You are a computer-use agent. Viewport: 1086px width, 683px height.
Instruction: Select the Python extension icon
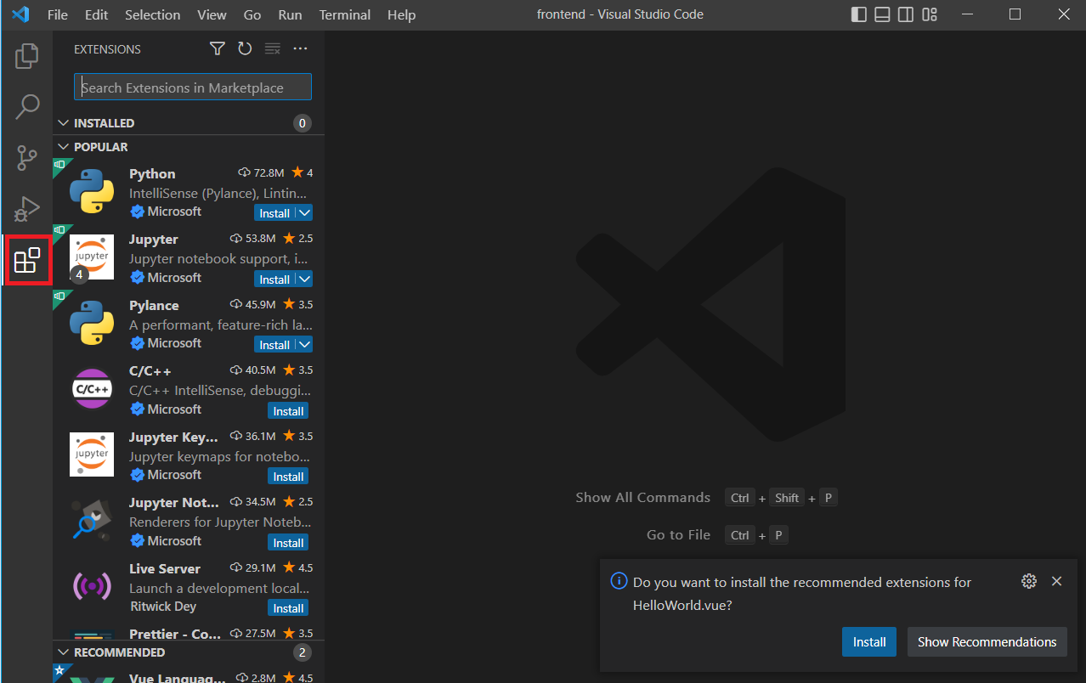[92, 191]
